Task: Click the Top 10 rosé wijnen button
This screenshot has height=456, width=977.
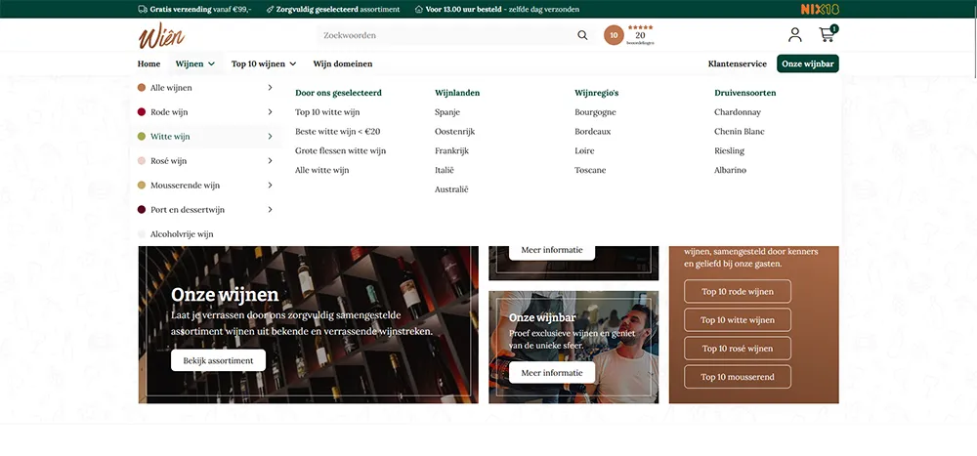Action: coord(737,349)
